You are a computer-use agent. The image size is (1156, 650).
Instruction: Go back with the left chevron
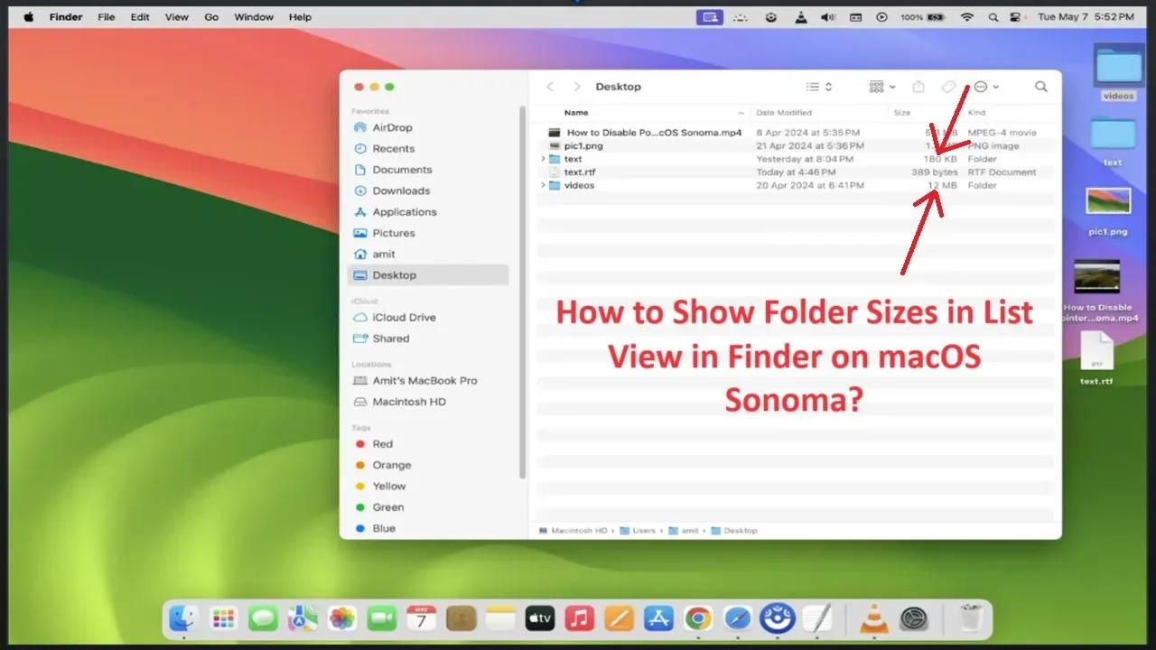pos(550,87)
